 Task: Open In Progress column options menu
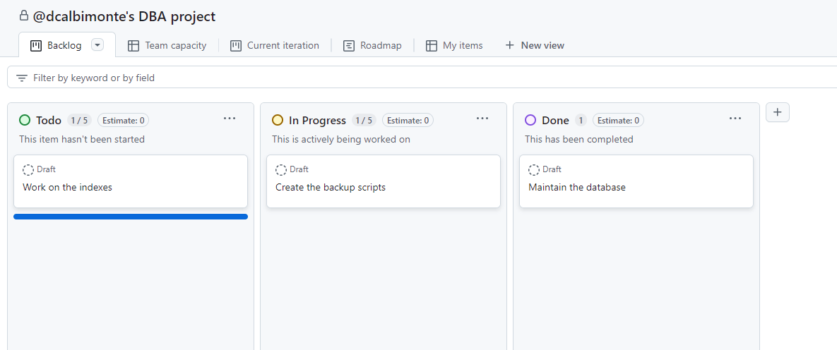coord(482,119)
